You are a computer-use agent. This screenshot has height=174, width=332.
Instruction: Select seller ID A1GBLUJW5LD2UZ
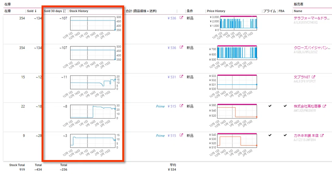(x=306, y=52)
